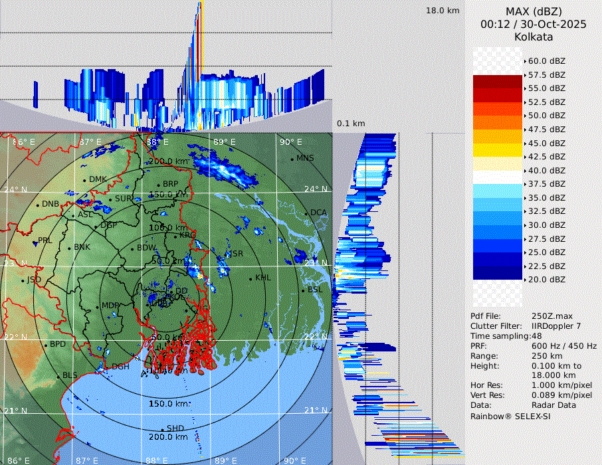Click the SHD marker in the sea

pos(163,428)
